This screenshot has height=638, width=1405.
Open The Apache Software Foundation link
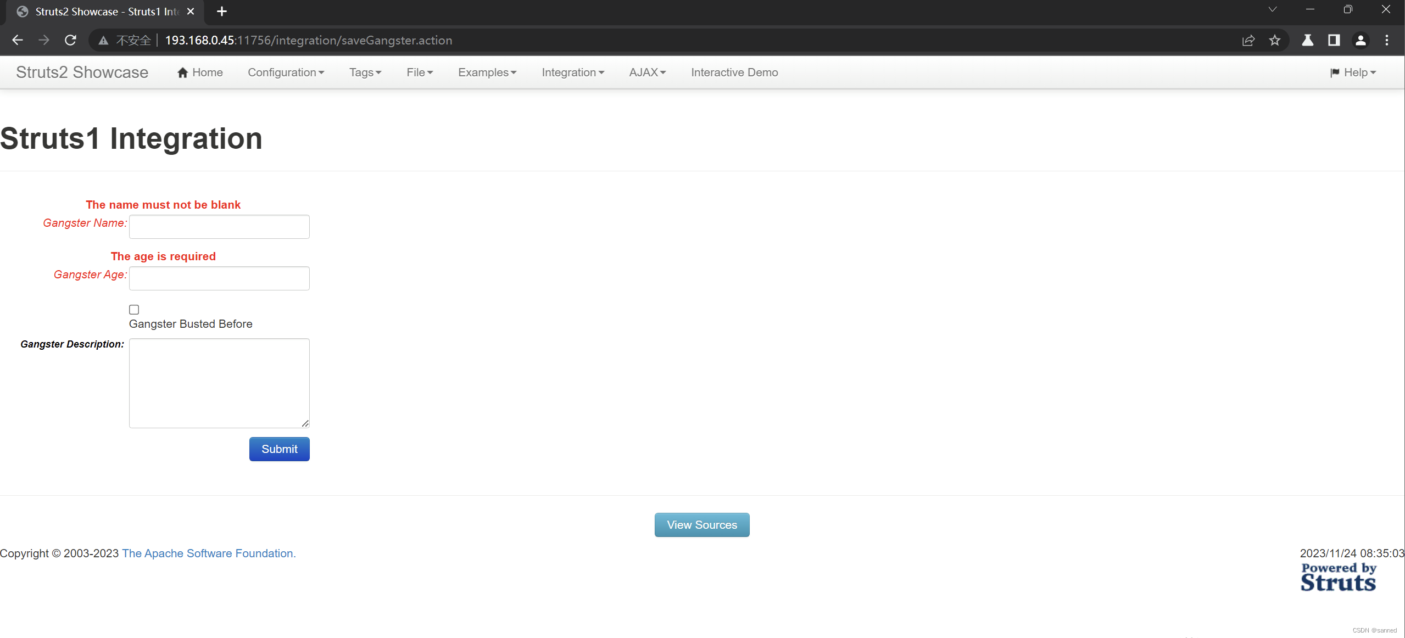pyautogui.click(x=209, y=553)
